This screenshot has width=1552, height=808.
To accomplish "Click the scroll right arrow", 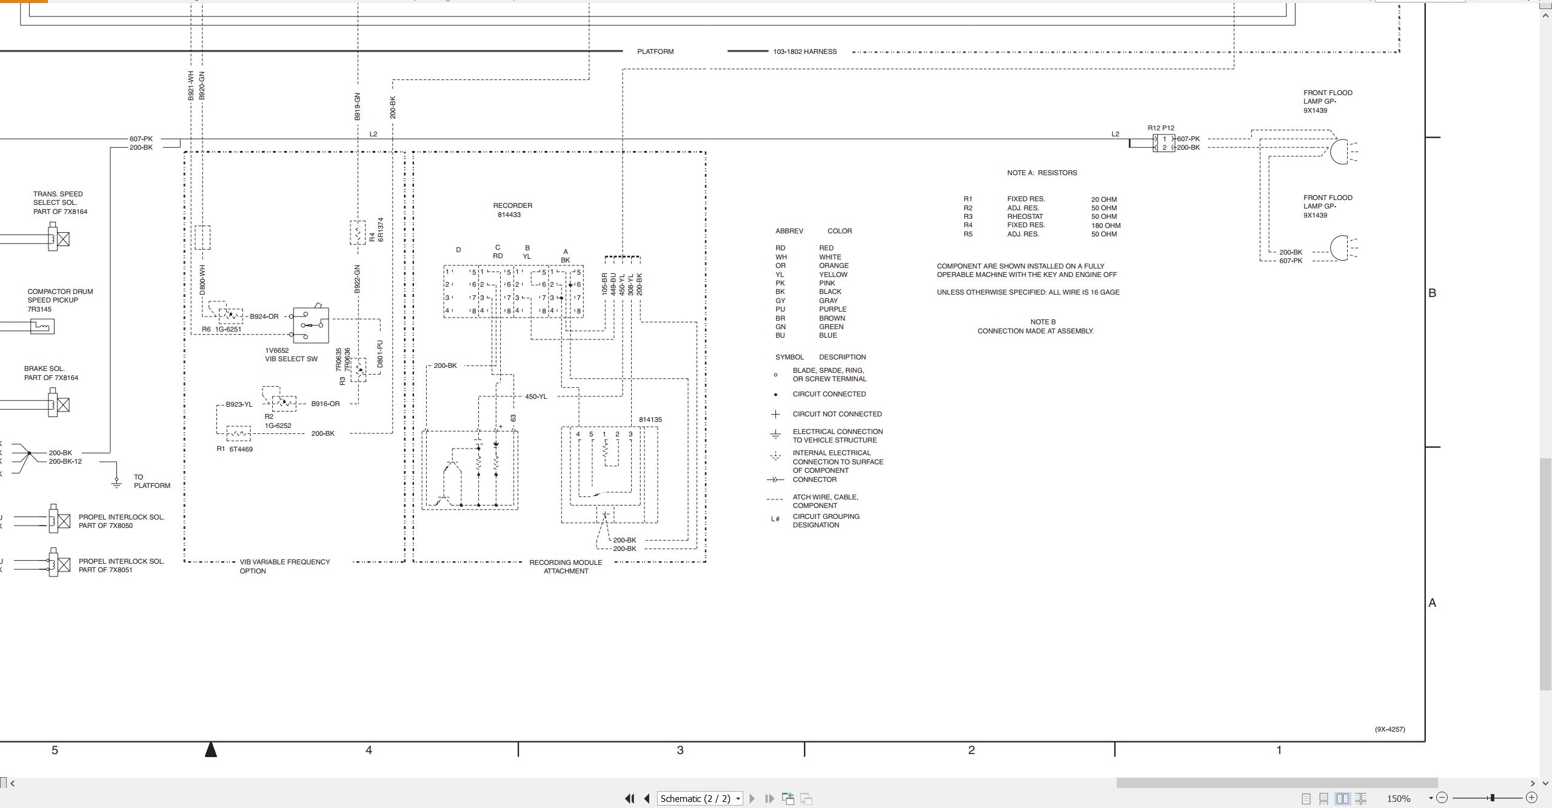I will (x=1533, y=783).
